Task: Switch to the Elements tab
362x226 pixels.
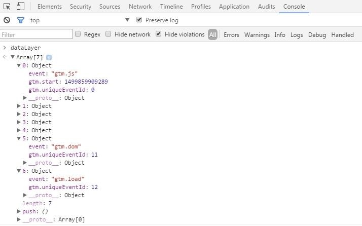Action: [50, 7]
